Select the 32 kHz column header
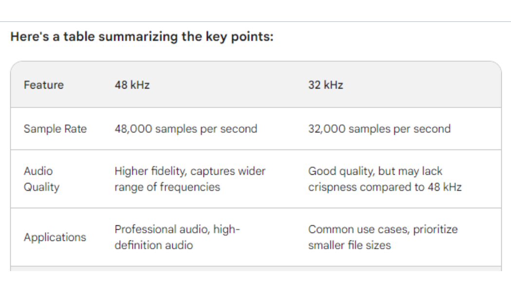This screenshot has width=511, height=292. (x=326, y=85)
